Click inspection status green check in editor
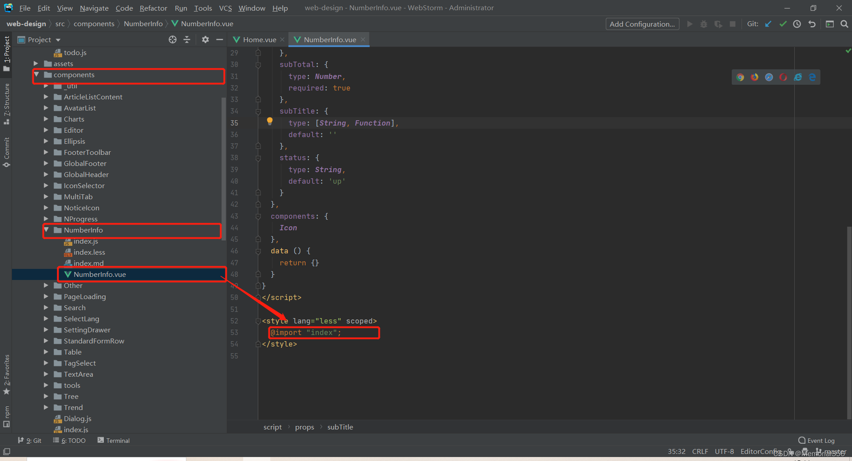Viewport: 852px width, 461px height. pyautogui.click(x=848, y=51)
